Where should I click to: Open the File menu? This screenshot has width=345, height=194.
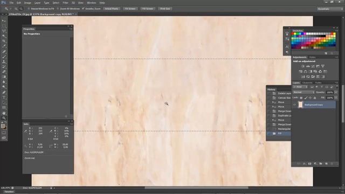pyautogui.click(x=11, y=3)
